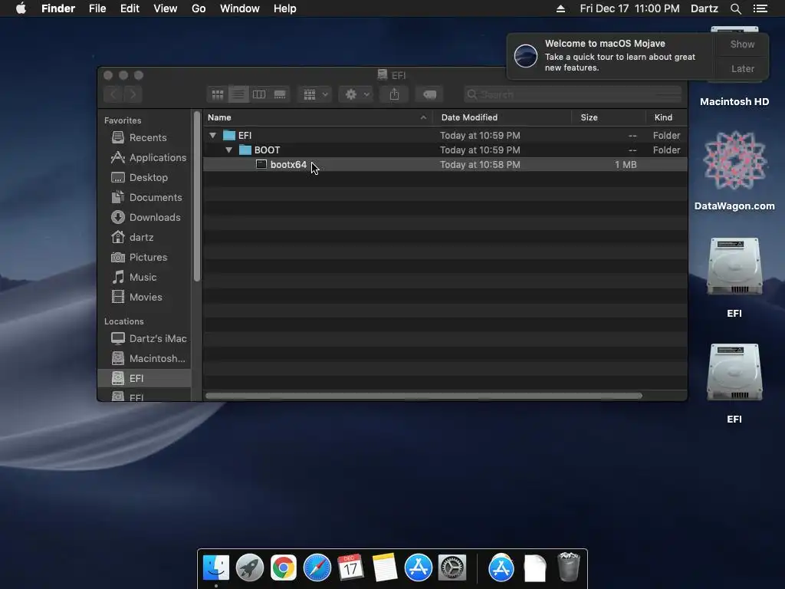Open Trash from the Dock

tap(568, 567)
